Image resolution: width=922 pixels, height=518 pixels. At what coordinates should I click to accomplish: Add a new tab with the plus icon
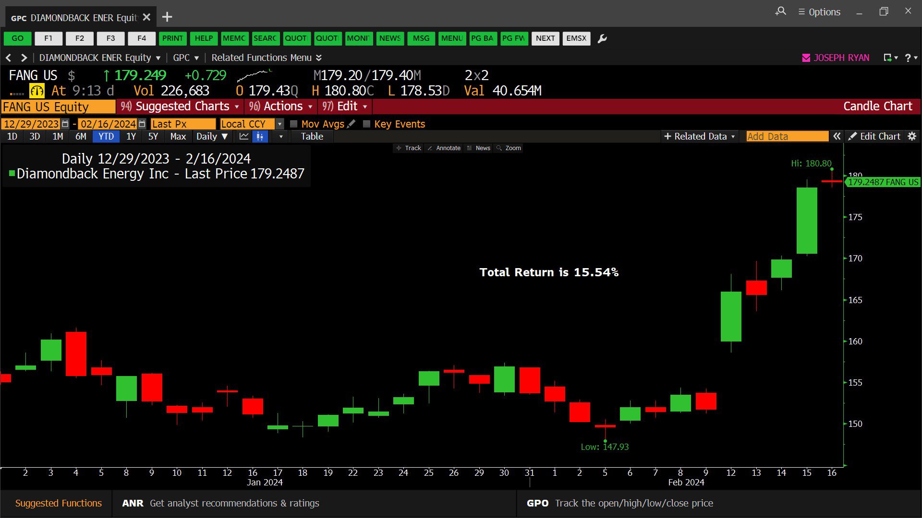(x=167, y=17)
